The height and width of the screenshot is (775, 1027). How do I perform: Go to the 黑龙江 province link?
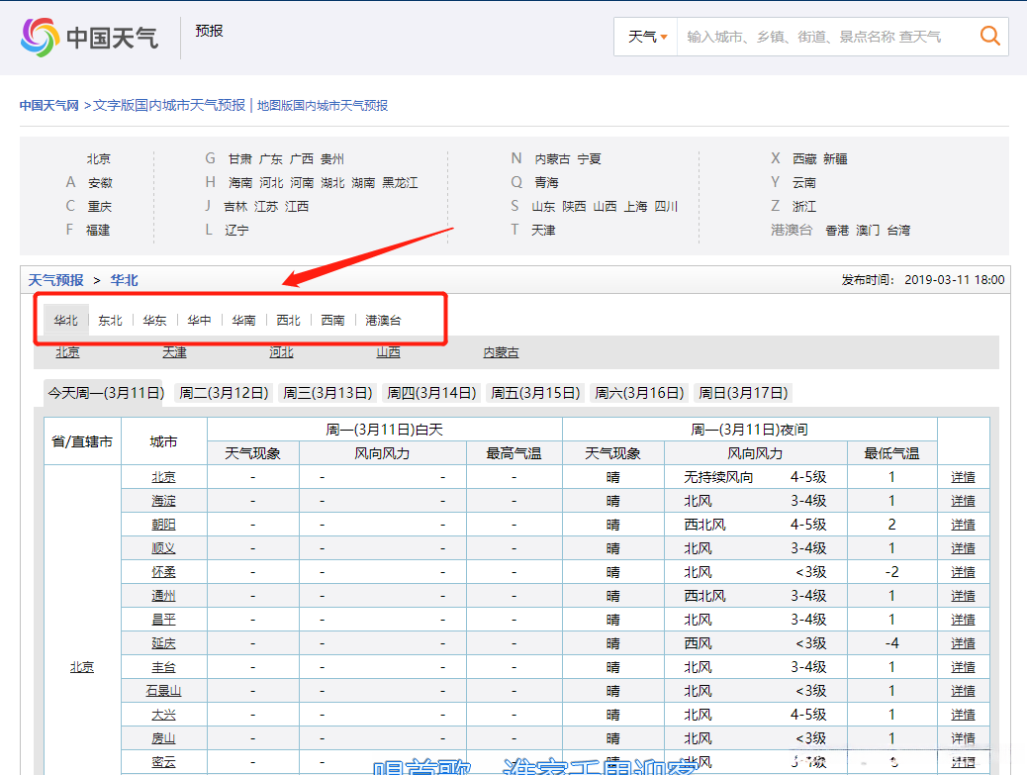pos(400,183)
